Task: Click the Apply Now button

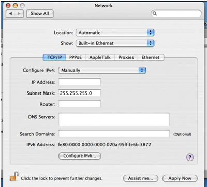Action: [x=180, y=178]
